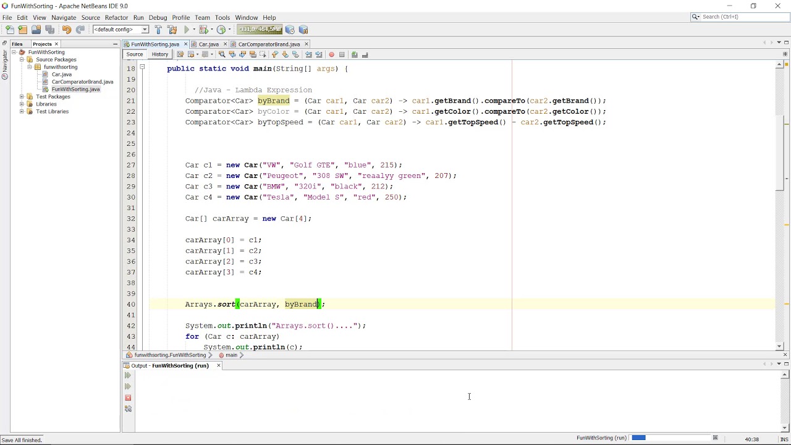Open Output panel settings icon
Viewport: 791px width, 445px height.
(x=128, y=409)
